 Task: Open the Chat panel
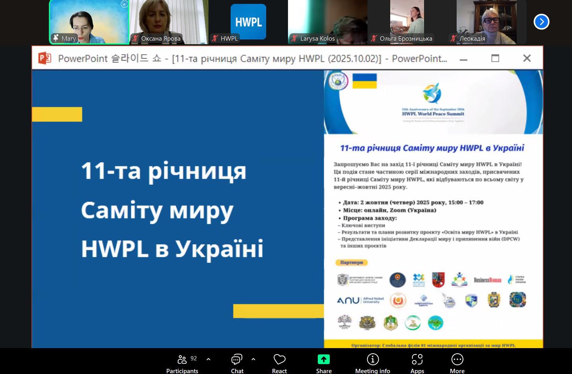pyautogui.click(x=237, y=363)
